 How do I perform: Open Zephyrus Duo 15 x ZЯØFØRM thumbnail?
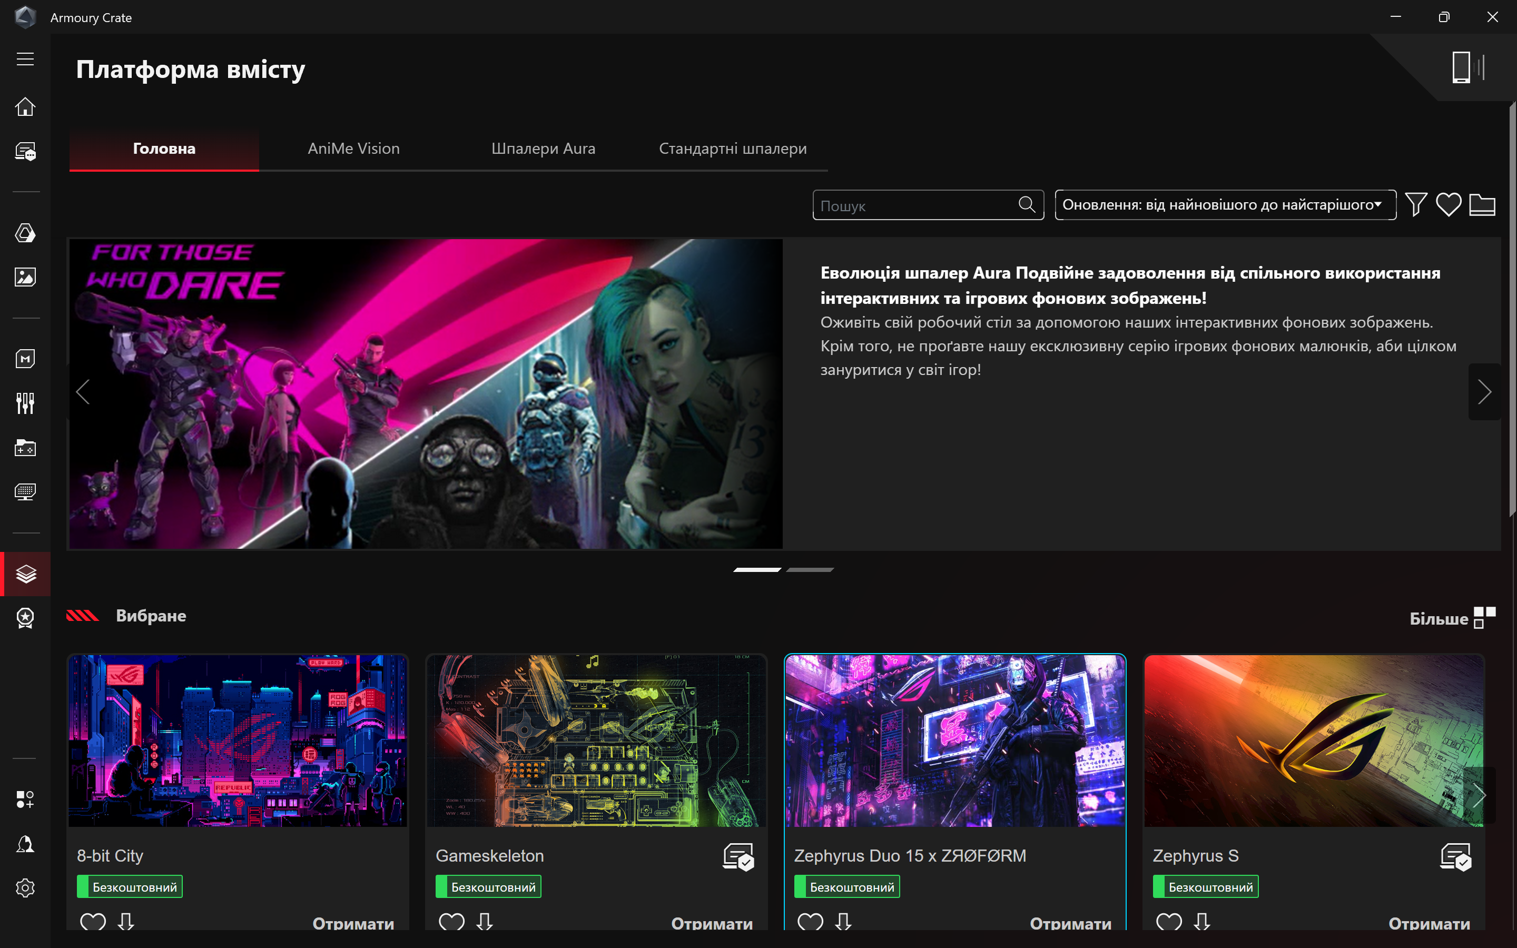[954, 740]
